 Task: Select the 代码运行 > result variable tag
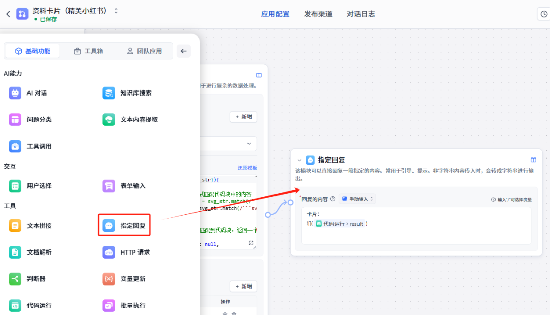pyautogui.click(x=340, y=224)
